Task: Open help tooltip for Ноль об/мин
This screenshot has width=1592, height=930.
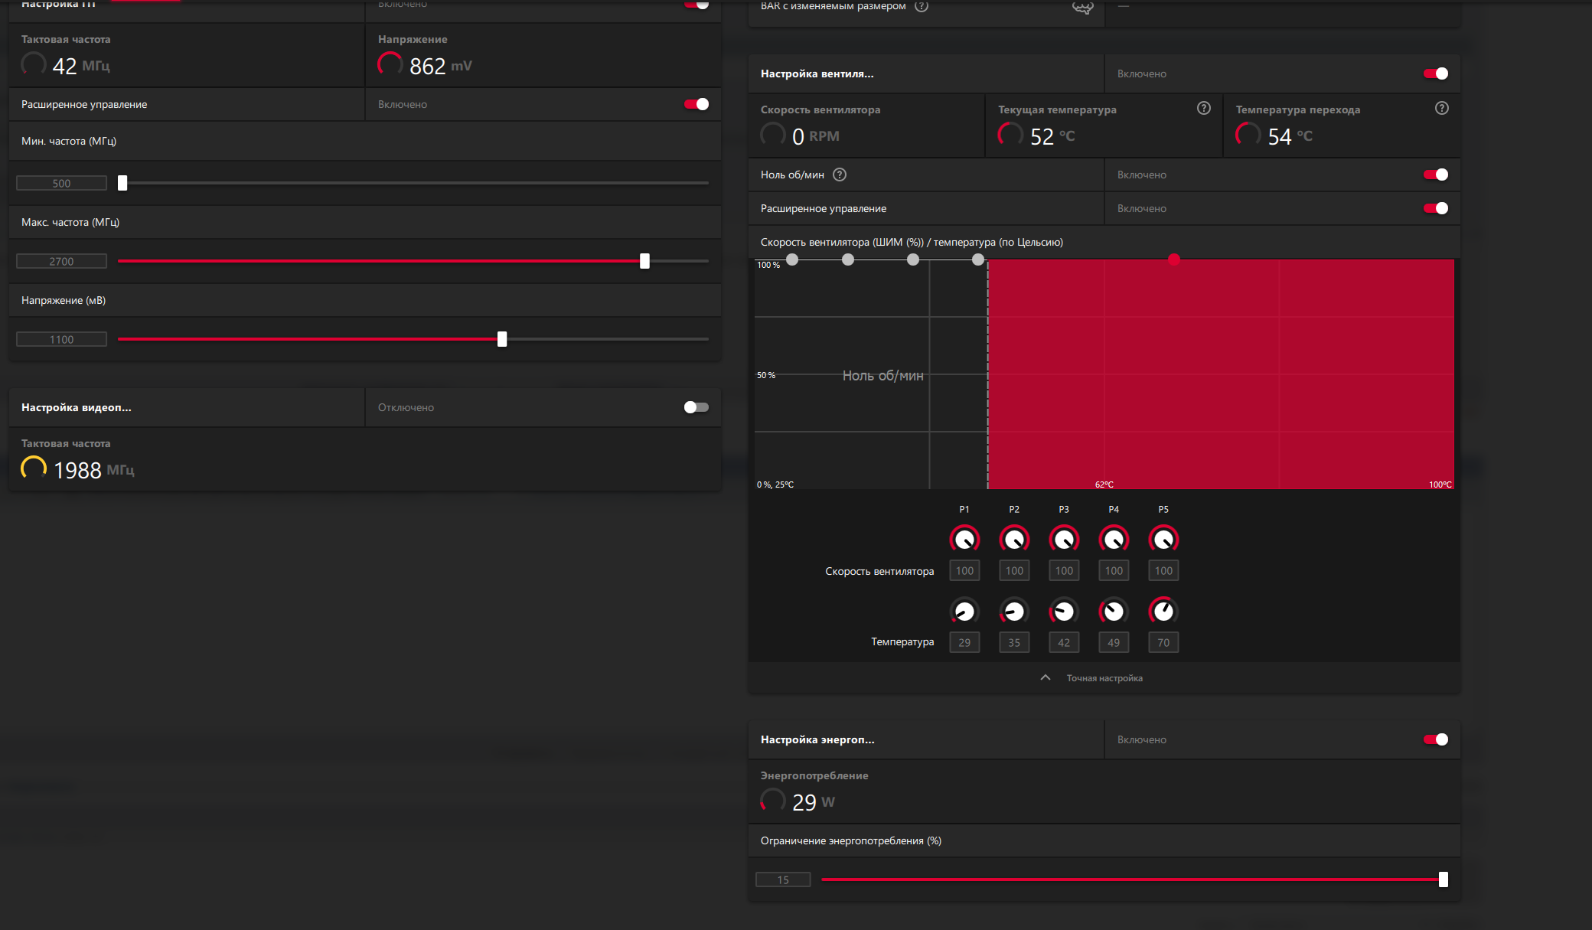Action: (x=840, y=175)
